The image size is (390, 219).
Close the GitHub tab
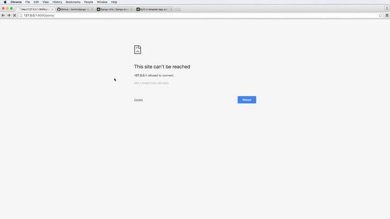pyautogui.click(x=92, y=9)
